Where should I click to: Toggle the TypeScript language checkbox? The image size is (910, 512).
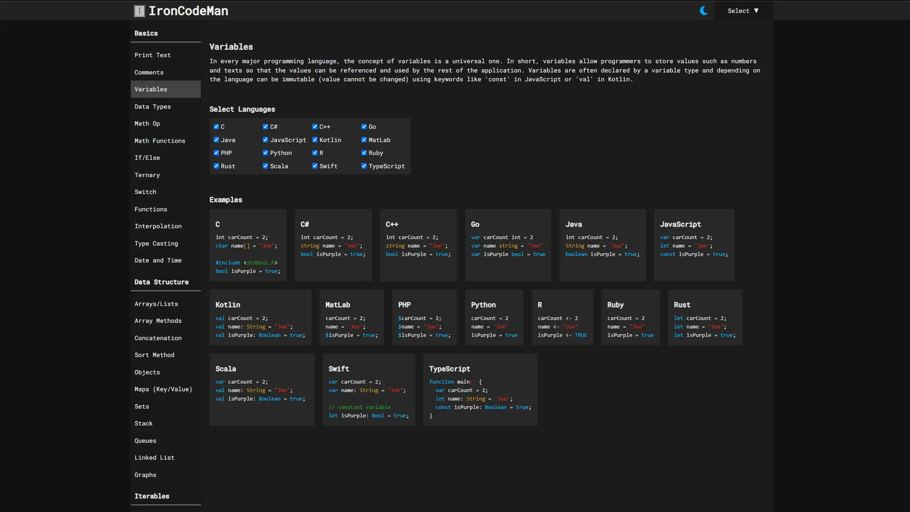tap(364, 166)
